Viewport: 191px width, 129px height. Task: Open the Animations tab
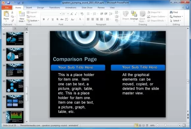[71, 8]
